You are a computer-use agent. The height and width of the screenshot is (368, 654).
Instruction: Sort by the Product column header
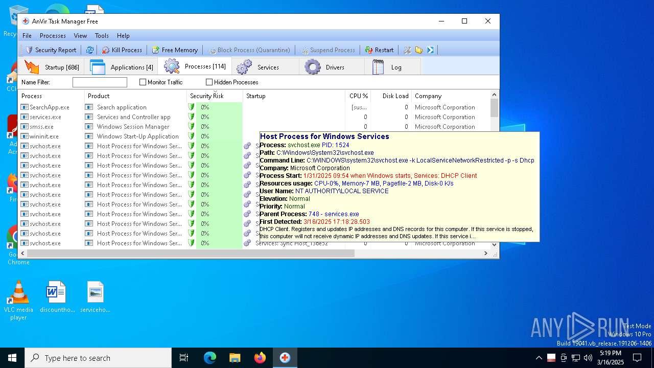[135, 96]
